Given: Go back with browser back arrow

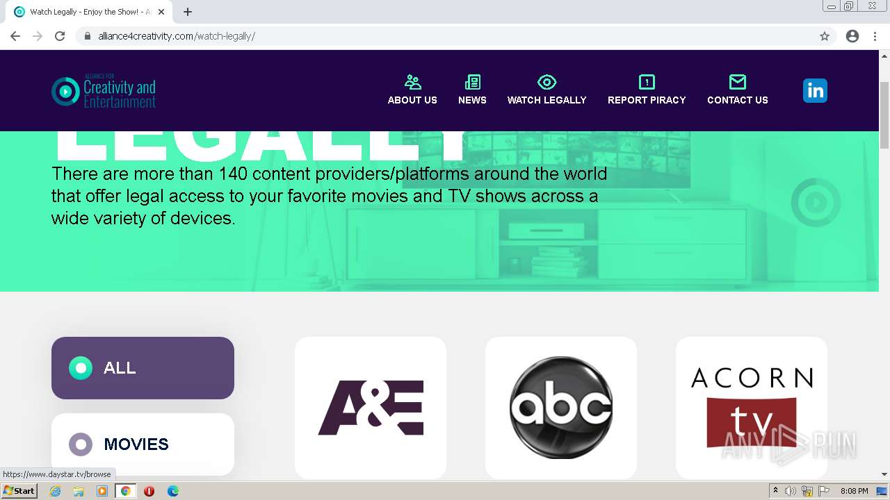Looking at the screenshot, I should 15,36.
